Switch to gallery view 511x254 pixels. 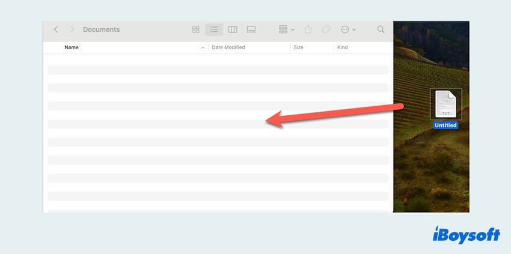pyautogui.click(x=251, y=29)
